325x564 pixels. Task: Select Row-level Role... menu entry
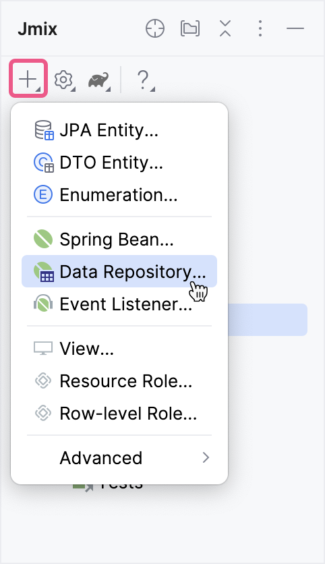pos(119,414)
